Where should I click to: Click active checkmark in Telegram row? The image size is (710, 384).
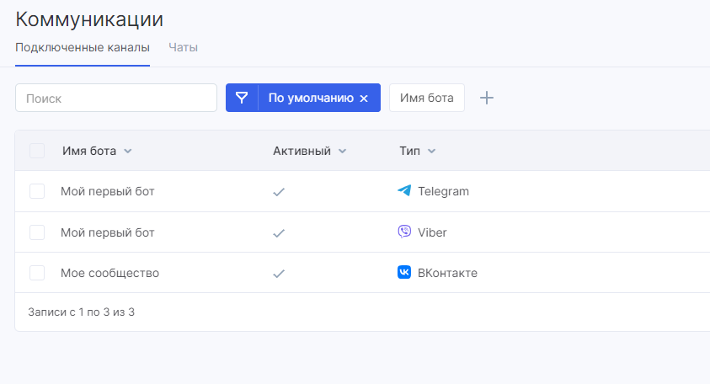pos(279,192)
